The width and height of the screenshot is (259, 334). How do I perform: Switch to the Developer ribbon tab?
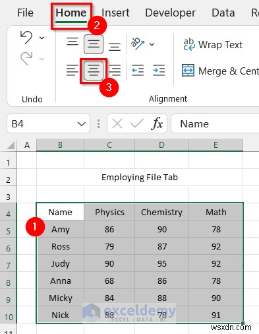(x=170, y=13)
